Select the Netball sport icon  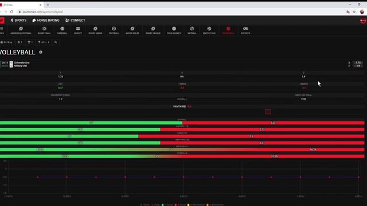[192, 29]
